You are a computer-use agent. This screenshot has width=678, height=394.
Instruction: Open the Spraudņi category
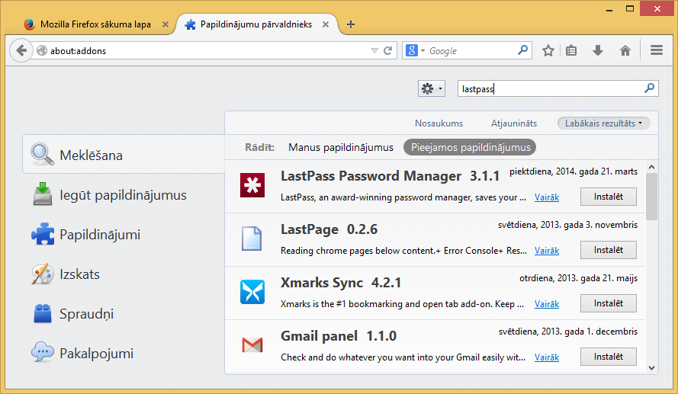coord(124,314)
